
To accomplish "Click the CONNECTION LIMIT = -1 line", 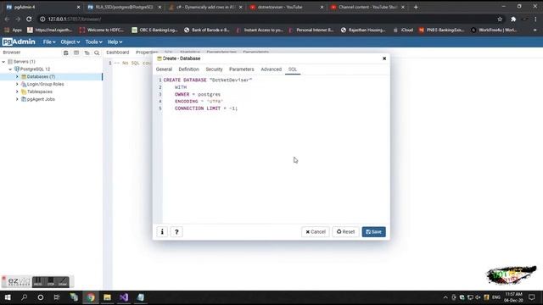I will (x=206, y=108).
